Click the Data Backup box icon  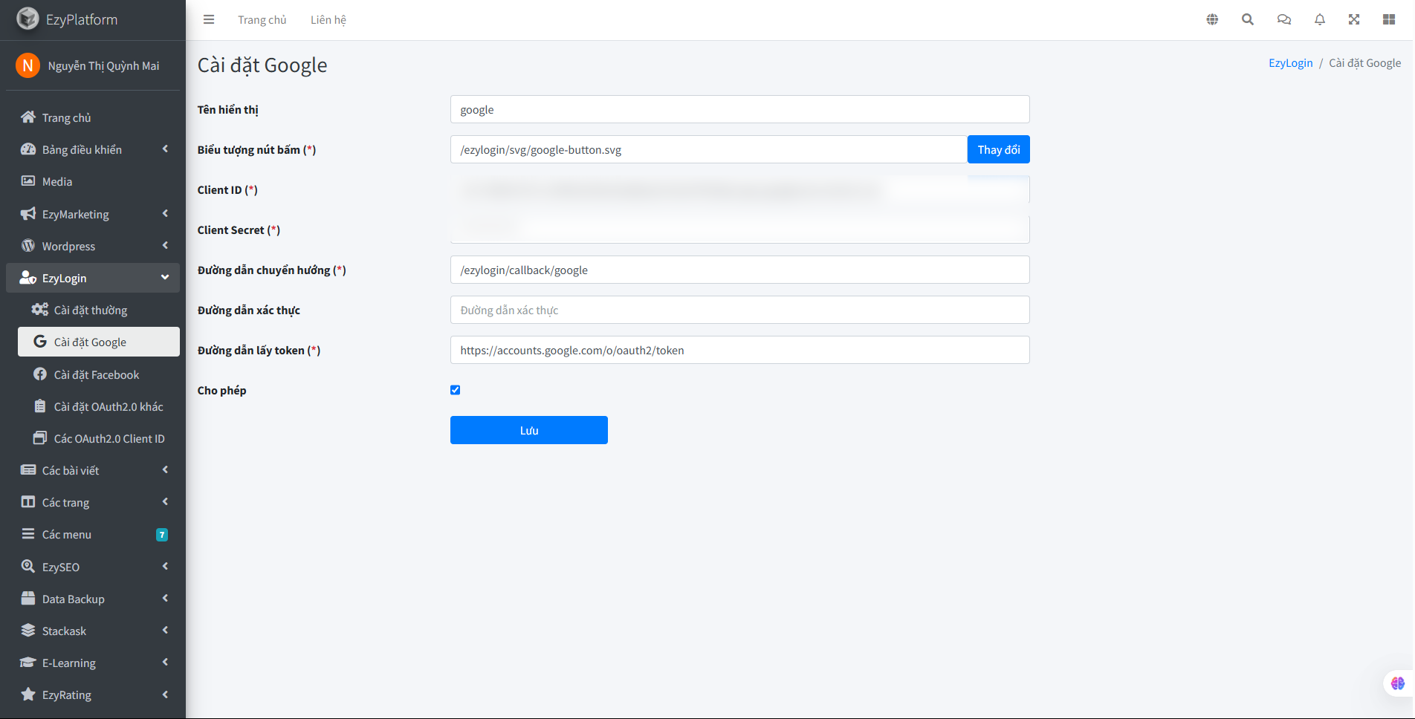click(28, 598)
